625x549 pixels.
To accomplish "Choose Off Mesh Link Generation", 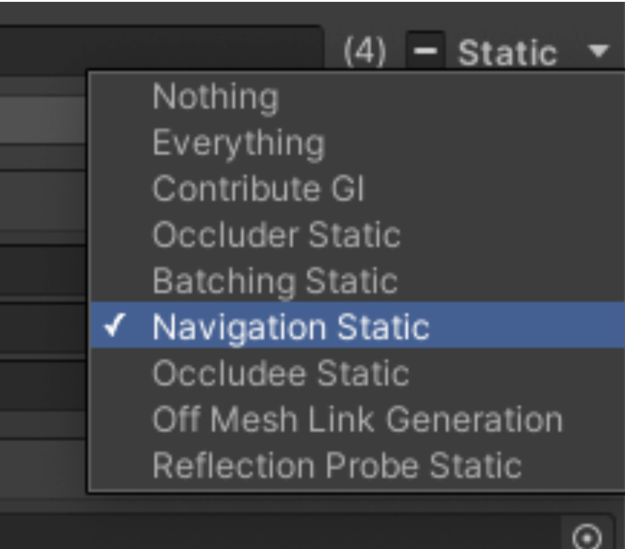I will click(x=357, y=420).
